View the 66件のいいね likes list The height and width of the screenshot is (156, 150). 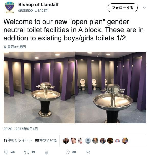tap(46, 140)
